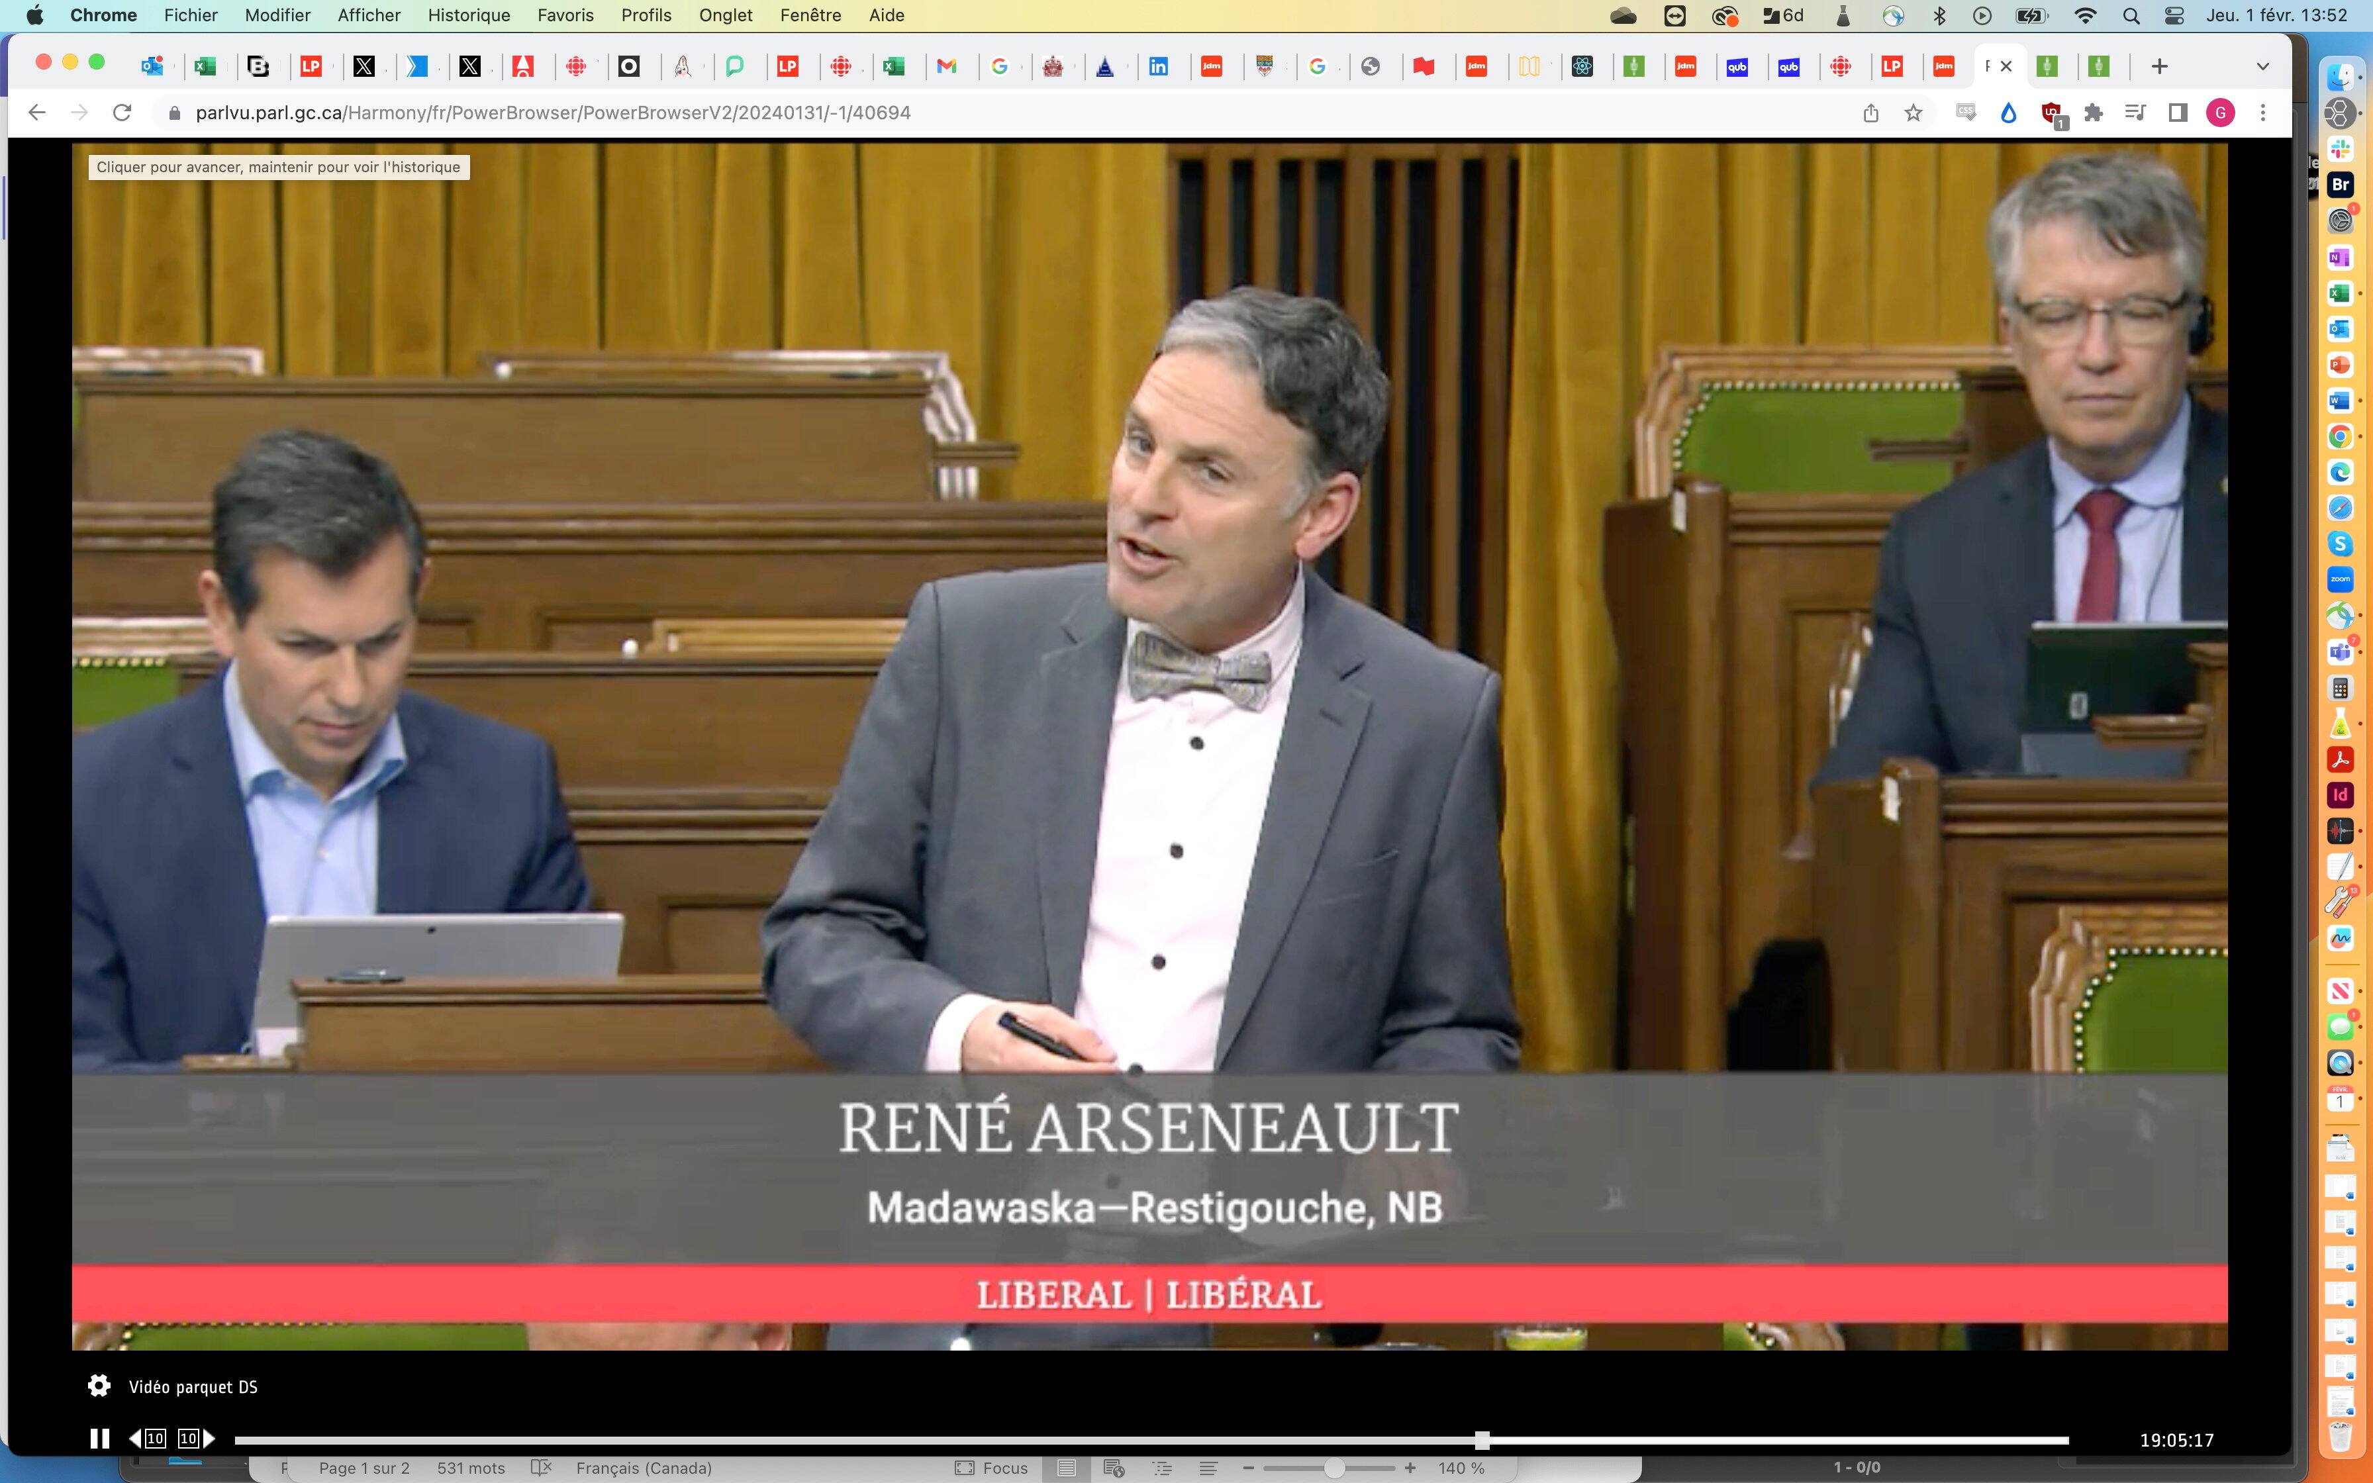The image size is (2373, 1483).
Task: Click the video progress bar handle
Action: 1482,1440
